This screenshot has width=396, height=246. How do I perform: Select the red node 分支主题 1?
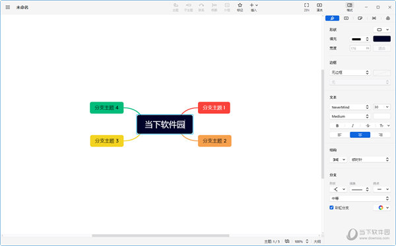[214, 108]
